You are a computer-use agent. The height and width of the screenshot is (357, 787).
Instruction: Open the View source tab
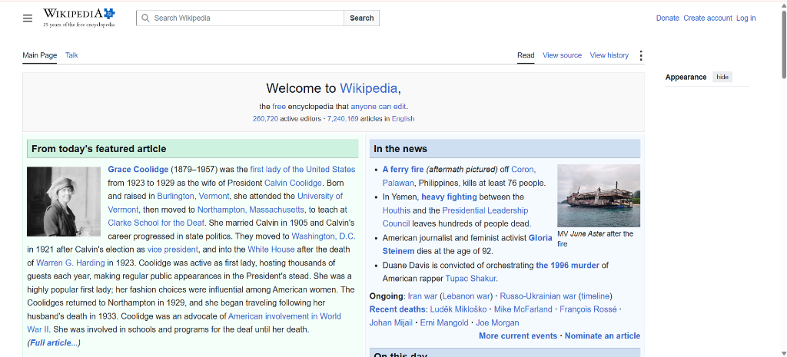(562, 55)
